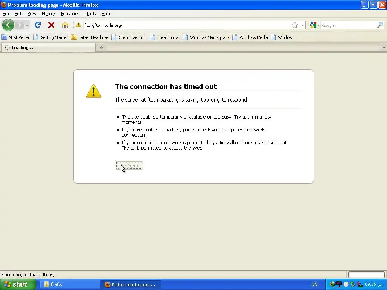Open the Windows Media bookmark
The image size is (387, 290).
pos(250,37)
